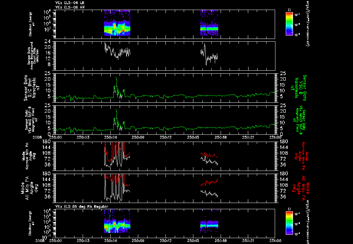The height and width of the screenshot is (244, 353).
Task: Click first electron burst in ELS-06 spectrogram
Action: [117, 23]
